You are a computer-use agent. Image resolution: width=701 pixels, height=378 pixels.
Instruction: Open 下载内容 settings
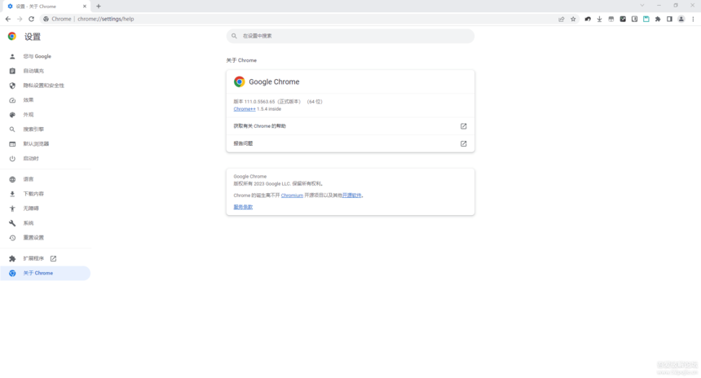[45, 194]
